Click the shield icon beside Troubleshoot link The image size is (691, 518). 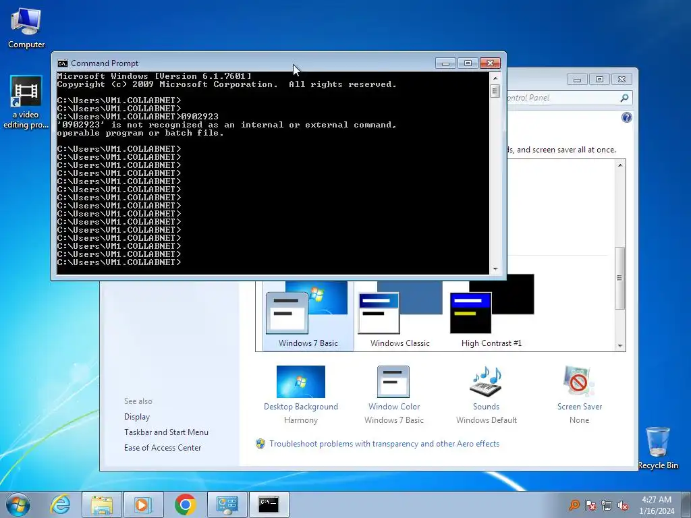click(260, 444)
